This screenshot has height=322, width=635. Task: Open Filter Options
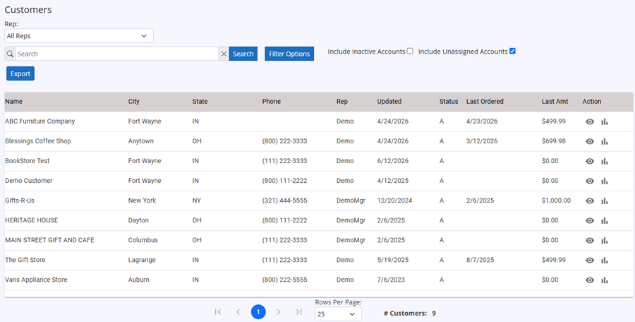(289, 54)
